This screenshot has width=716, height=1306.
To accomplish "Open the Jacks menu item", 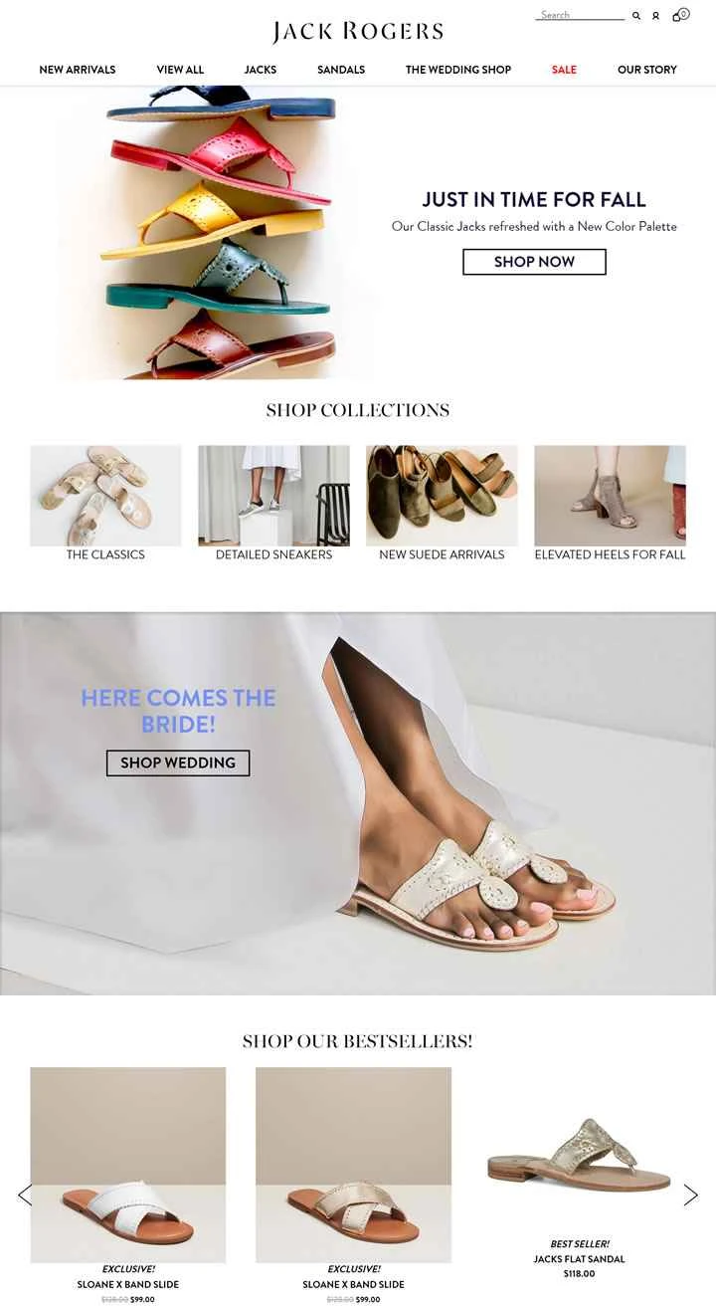I will tap(261, 70).
